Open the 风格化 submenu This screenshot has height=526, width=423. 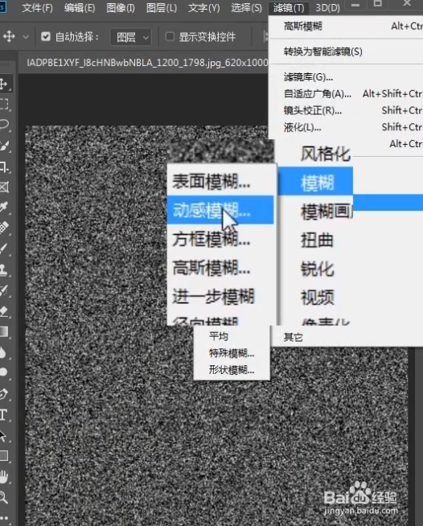pyautogui.click(x=325, y=154)
